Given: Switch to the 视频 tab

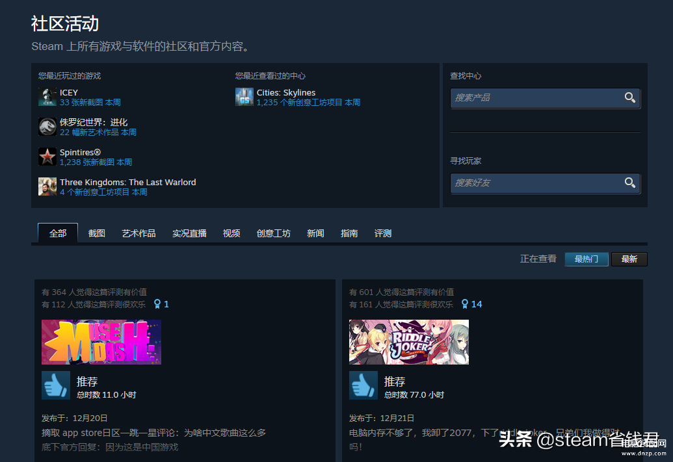Looking at the screenshot, I should click(231, 233).
